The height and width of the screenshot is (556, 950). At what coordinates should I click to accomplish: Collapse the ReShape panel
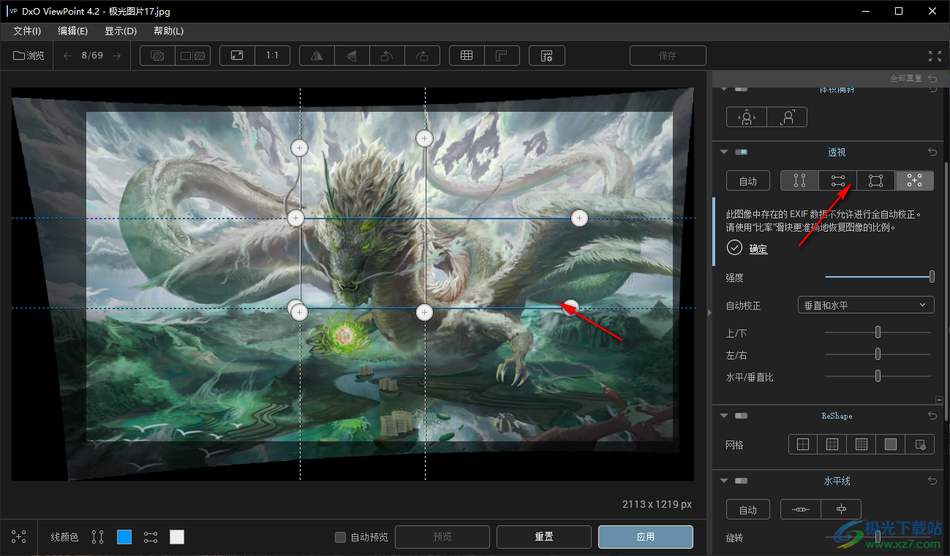(725, 416)
